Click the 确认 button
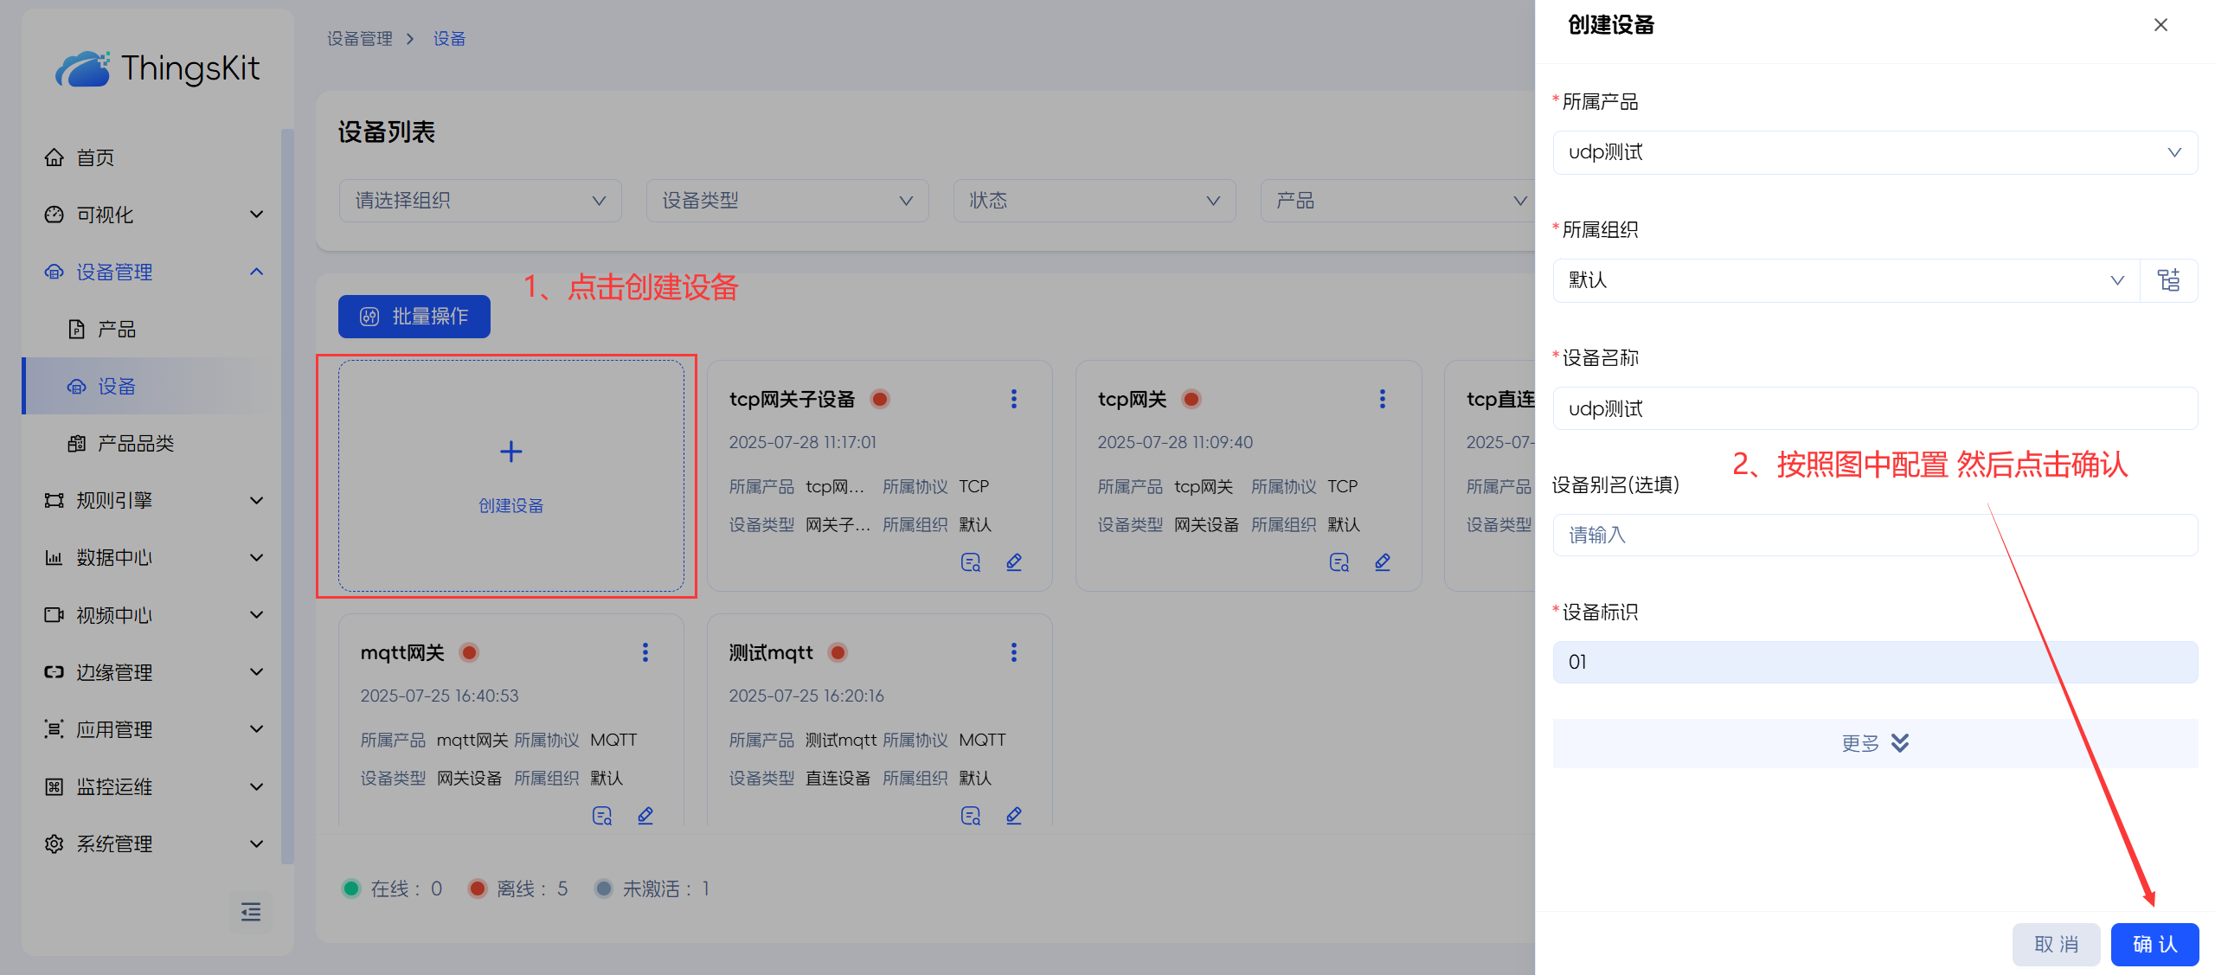Viewport: 2215px width, 975px height. (2154, 944)
